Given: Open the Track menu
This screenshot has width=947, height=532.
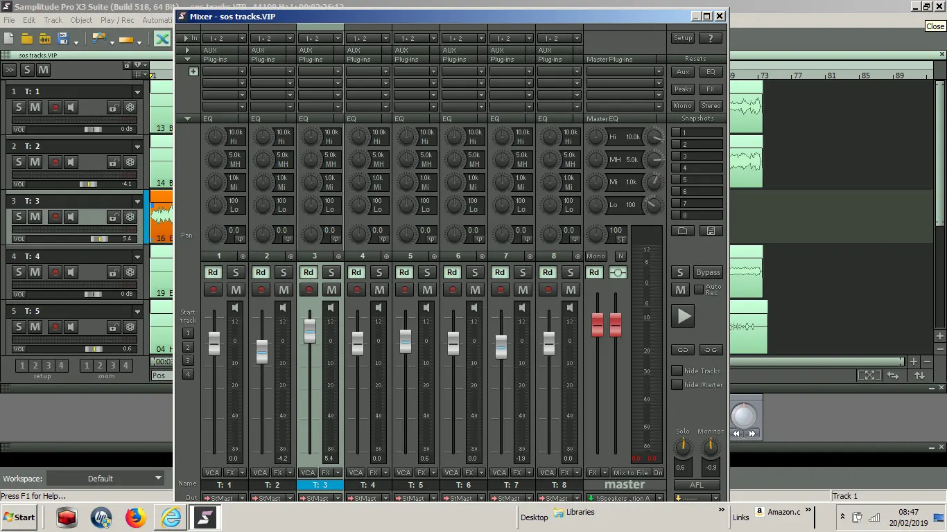Looking at the screenshot, I should 53,20.
